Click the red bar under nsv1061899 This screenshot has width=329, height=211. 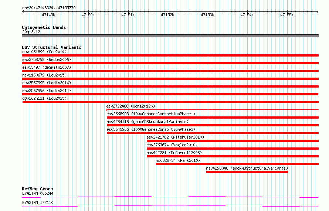click(170, 55)
